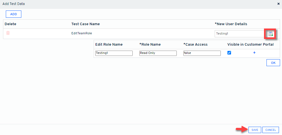Click the OK button
Viewport: 282px width, 135px height.
tap(273, 63)
